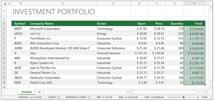Go to first sheet navigation arrow
The image size is (214, 101).
click(x=4, y=92)
